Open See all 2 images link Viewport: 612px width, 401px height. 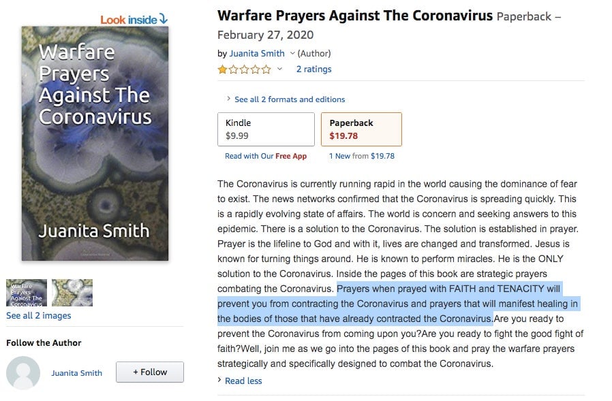click(x=39, y=316)
